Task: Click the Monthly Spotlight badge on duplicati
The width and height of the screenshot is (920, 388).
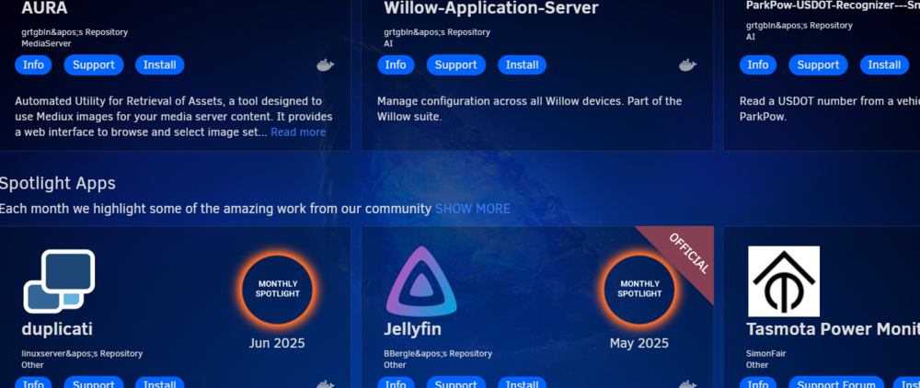Action: click(277, 289)
